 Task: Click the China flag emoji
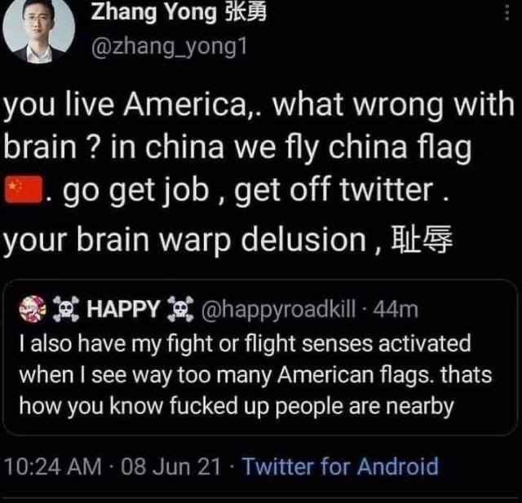24,190
